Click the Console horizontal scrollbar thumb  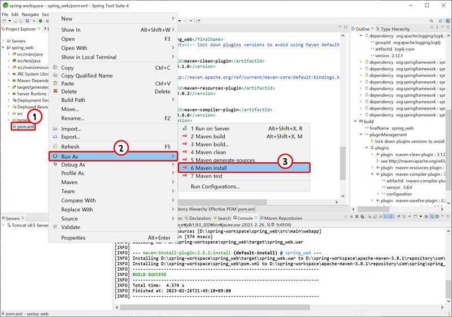pos(215,307)
